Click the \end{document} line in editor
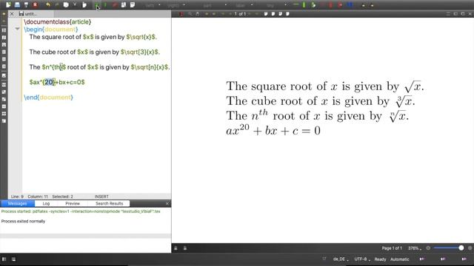The width and height of the screenshot is (474, 266). [48, 97]
